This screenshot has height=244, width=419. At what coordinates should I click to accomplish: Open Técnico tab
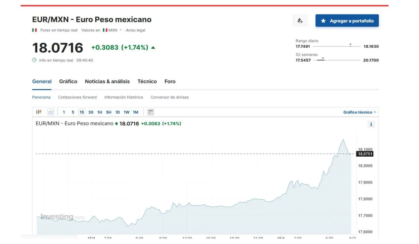point(147,81)
